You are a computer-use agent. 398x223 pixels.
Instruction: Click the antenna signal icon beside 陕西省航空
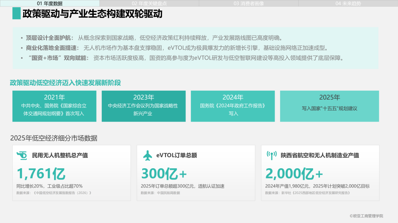click(271, 155)
